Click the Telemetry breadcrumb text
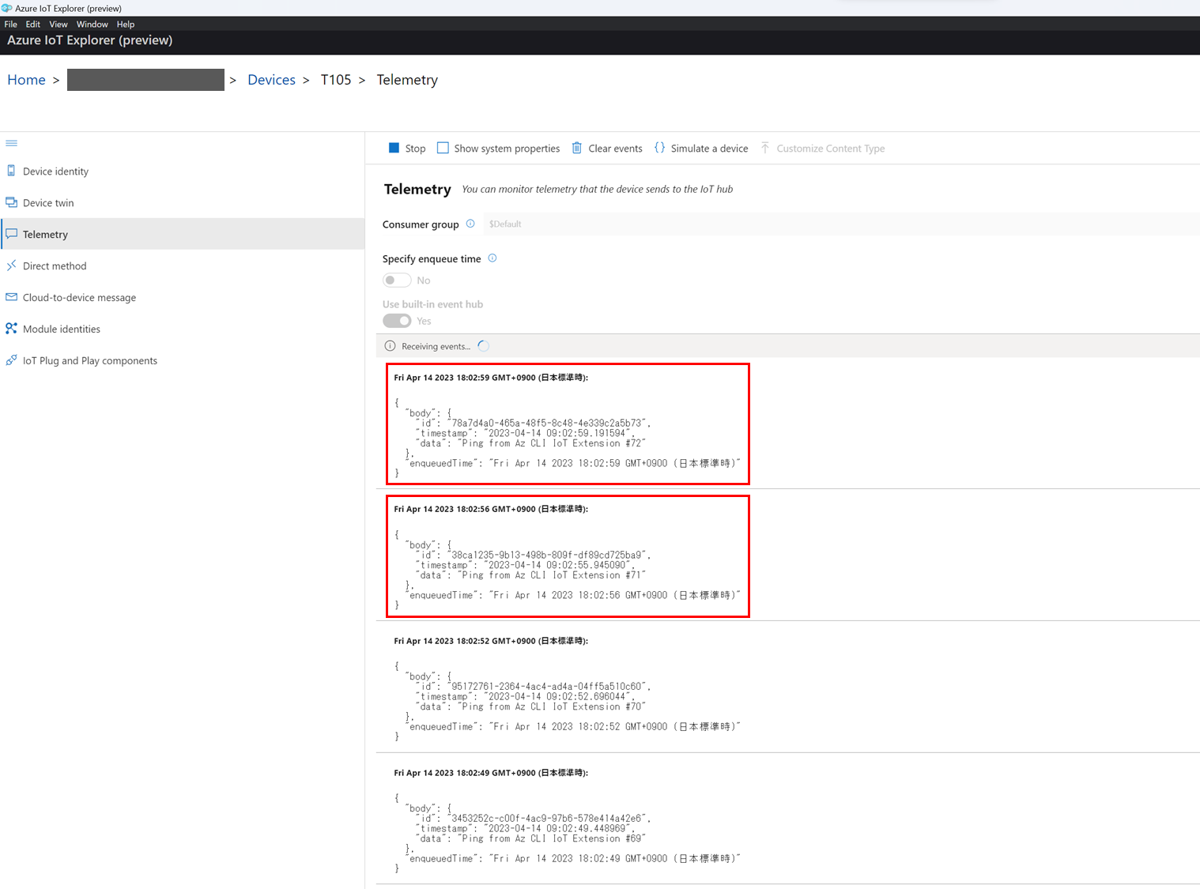 pyautogui.click(x=407, y=80)
